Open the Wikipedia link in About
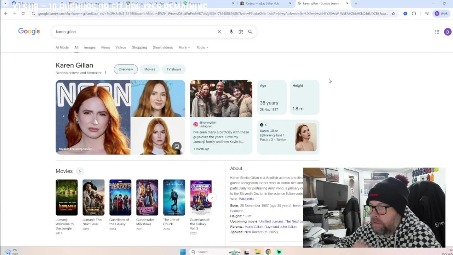The image size is (453, 255). click(246, 199)
